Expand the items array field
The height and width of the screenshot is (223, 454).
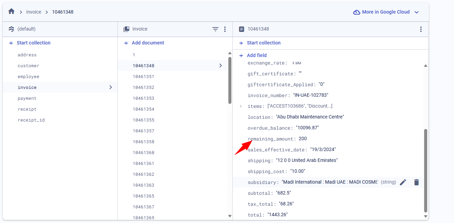tap(241, 106)
